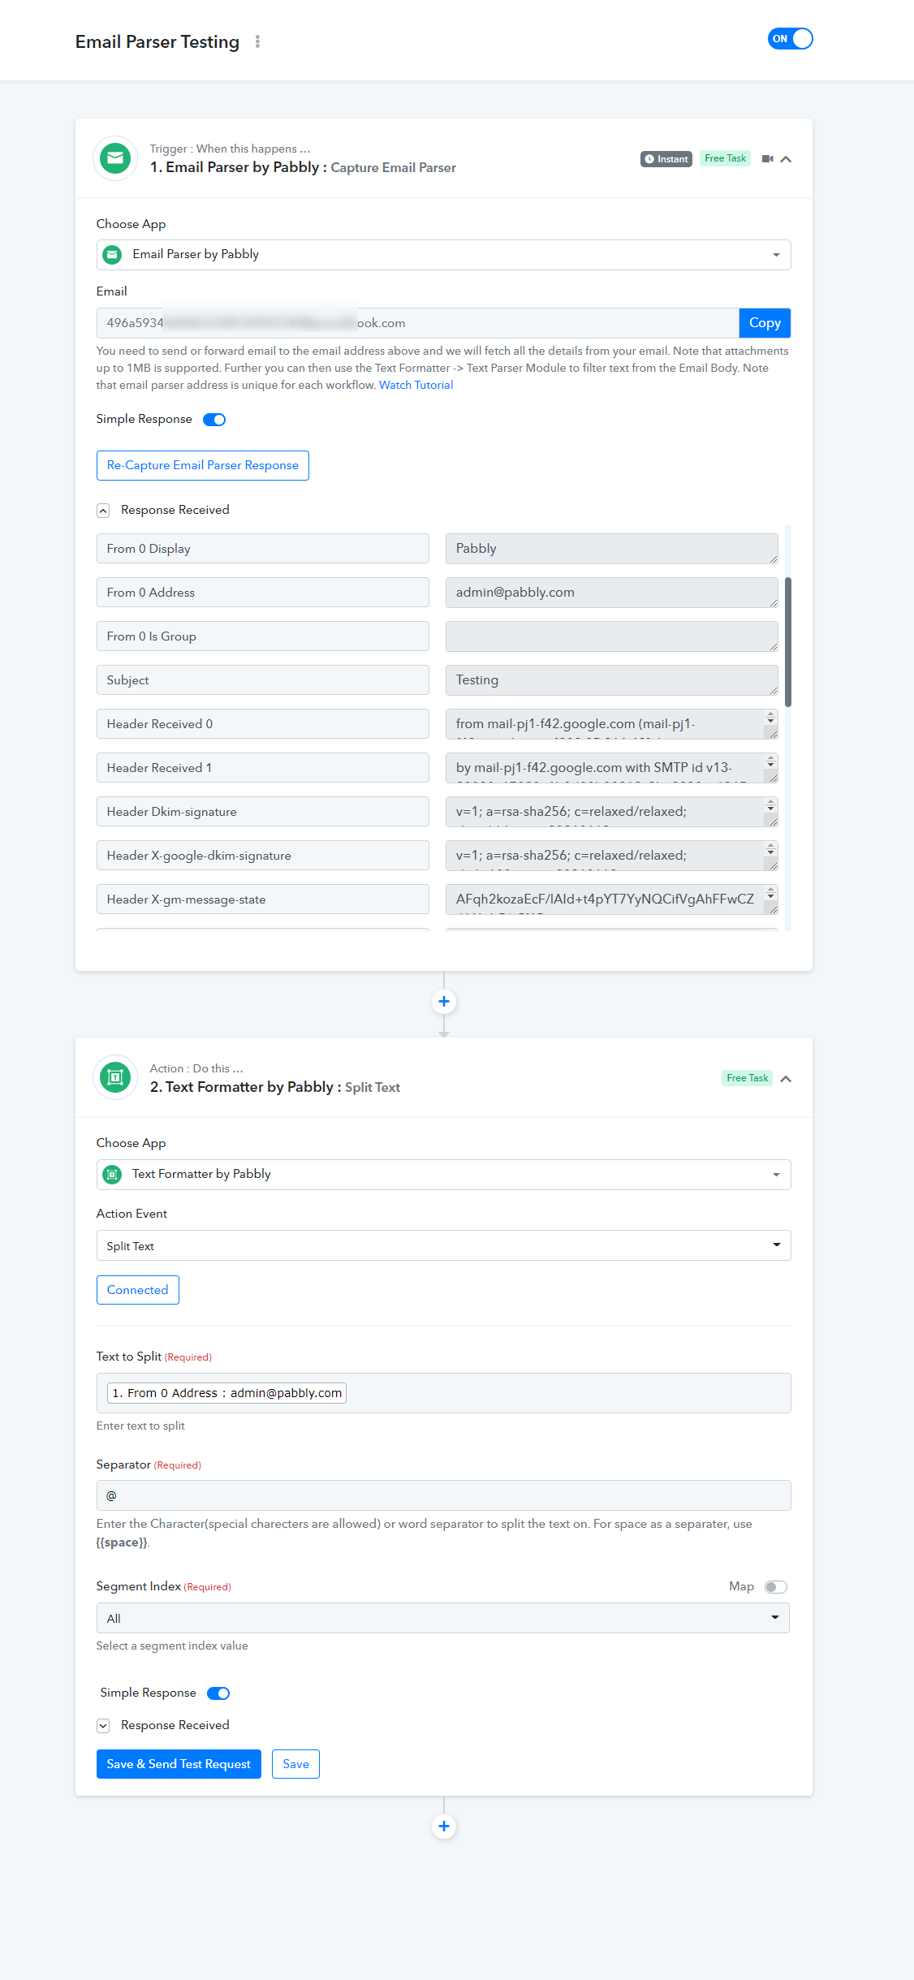Open the Watch Tutorial link
Viewport: 914px width, 1980px height.
click(416, 385)
